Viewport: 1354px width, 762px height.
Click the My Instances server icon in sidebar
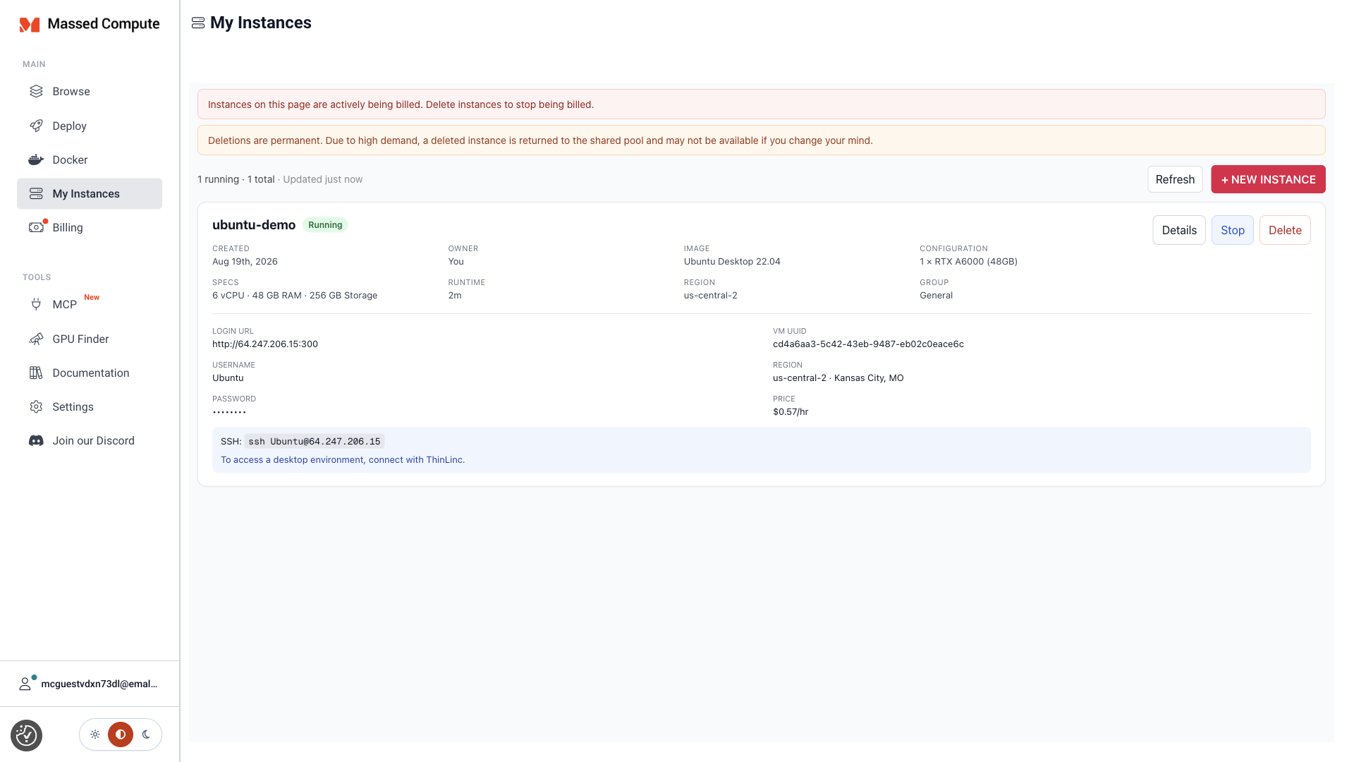click(36, 193)
